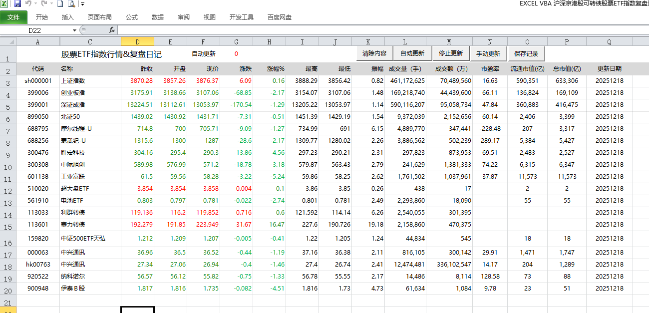Click the Redo icon
The width and height of the screenshot is (649, 313).
(44, 4)
